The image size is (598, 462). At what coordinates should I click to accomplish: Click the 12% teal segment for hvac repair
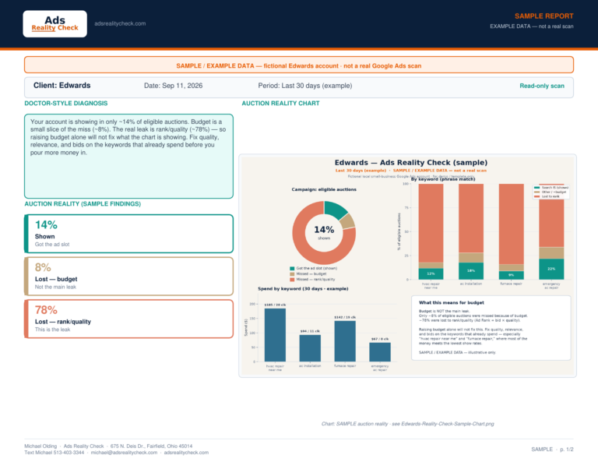431,274
